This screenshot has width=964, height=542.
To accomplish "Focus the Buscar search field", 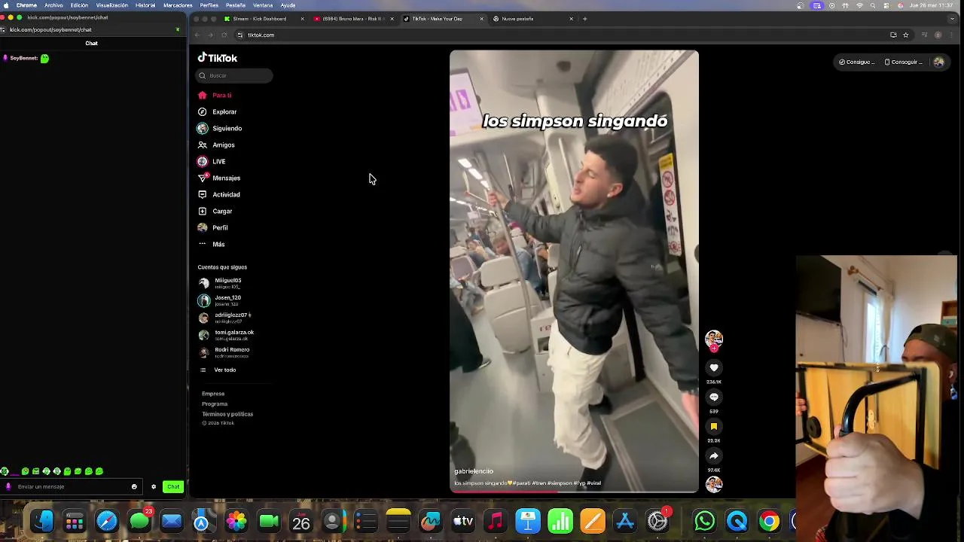I will [235, 75].
